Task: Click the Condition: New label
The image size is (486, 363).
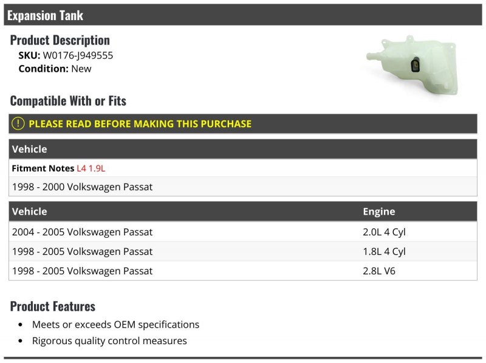Action: (55, 69)
